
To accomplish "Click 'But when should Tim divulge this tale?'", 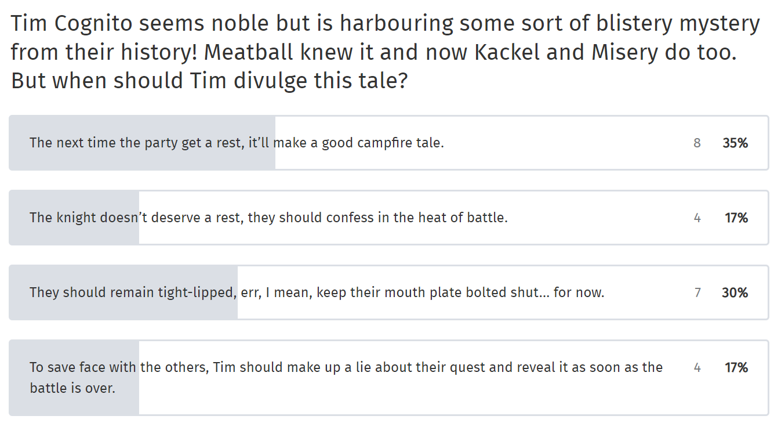I will pos(209,81).
